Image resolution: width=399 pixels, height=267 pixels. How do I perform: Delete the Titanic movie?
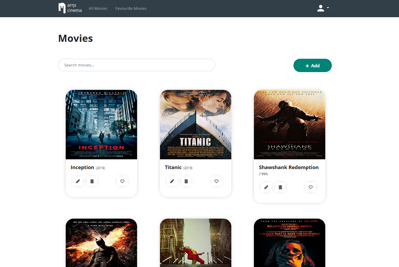pyautogui.click(x=186, y=181)
